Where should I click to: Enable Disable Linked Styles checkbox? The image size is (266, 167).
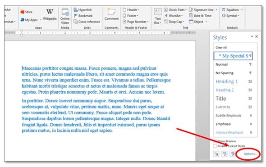pyautogui.click(x=215, y=146)
